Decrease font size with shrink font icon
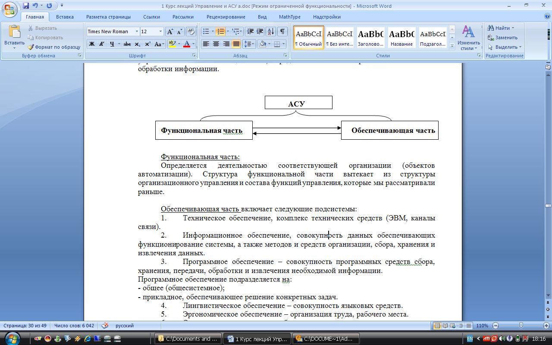 tap(179, 31)
